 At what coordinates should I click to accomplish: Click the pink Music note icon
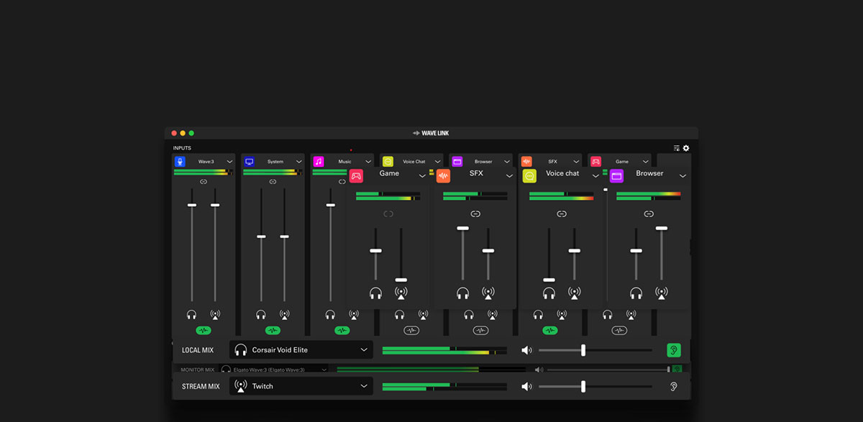click(319, 162)
